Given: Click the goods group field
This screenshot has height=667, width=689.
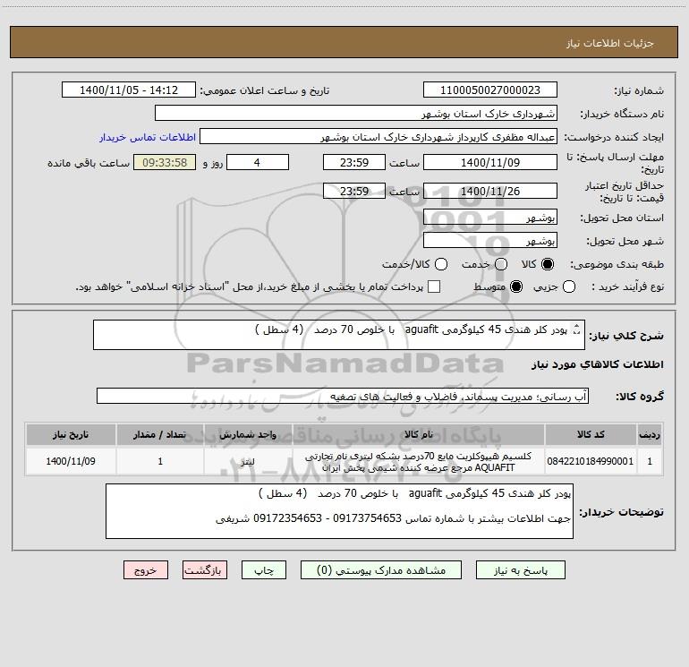Looking at the screenshot, I should coord(343,396).
